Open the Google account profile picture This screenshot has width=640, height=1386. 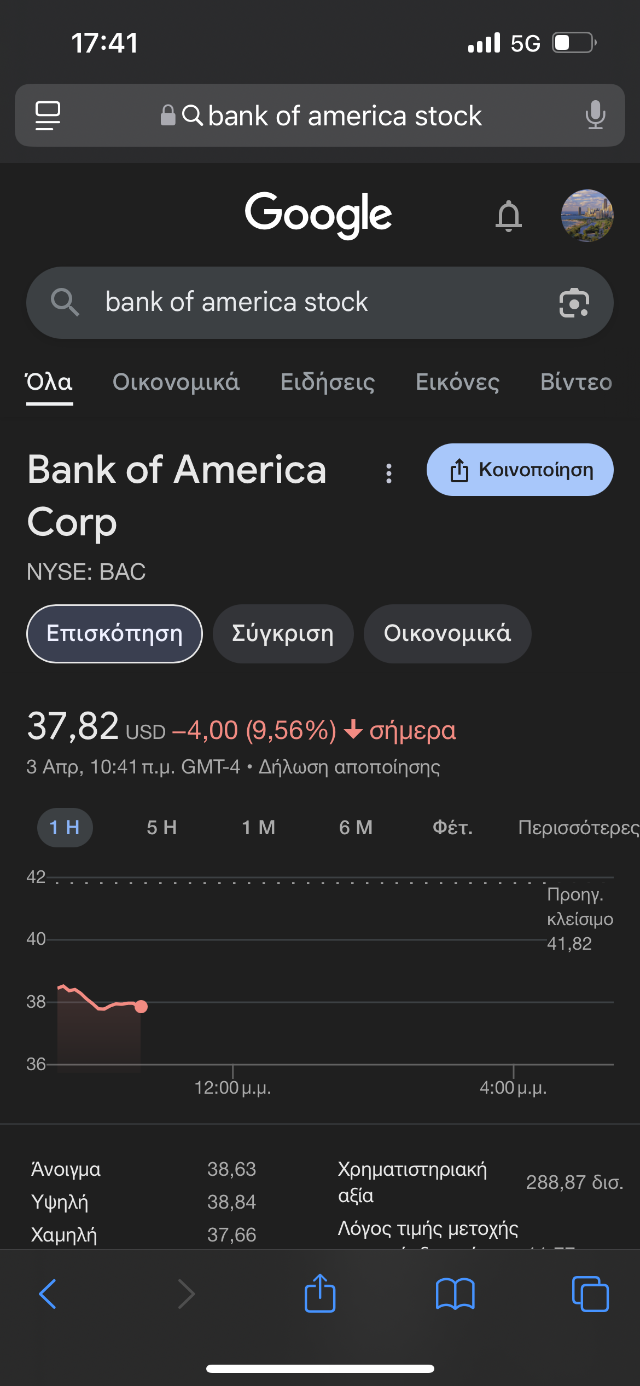pos(587,216)
